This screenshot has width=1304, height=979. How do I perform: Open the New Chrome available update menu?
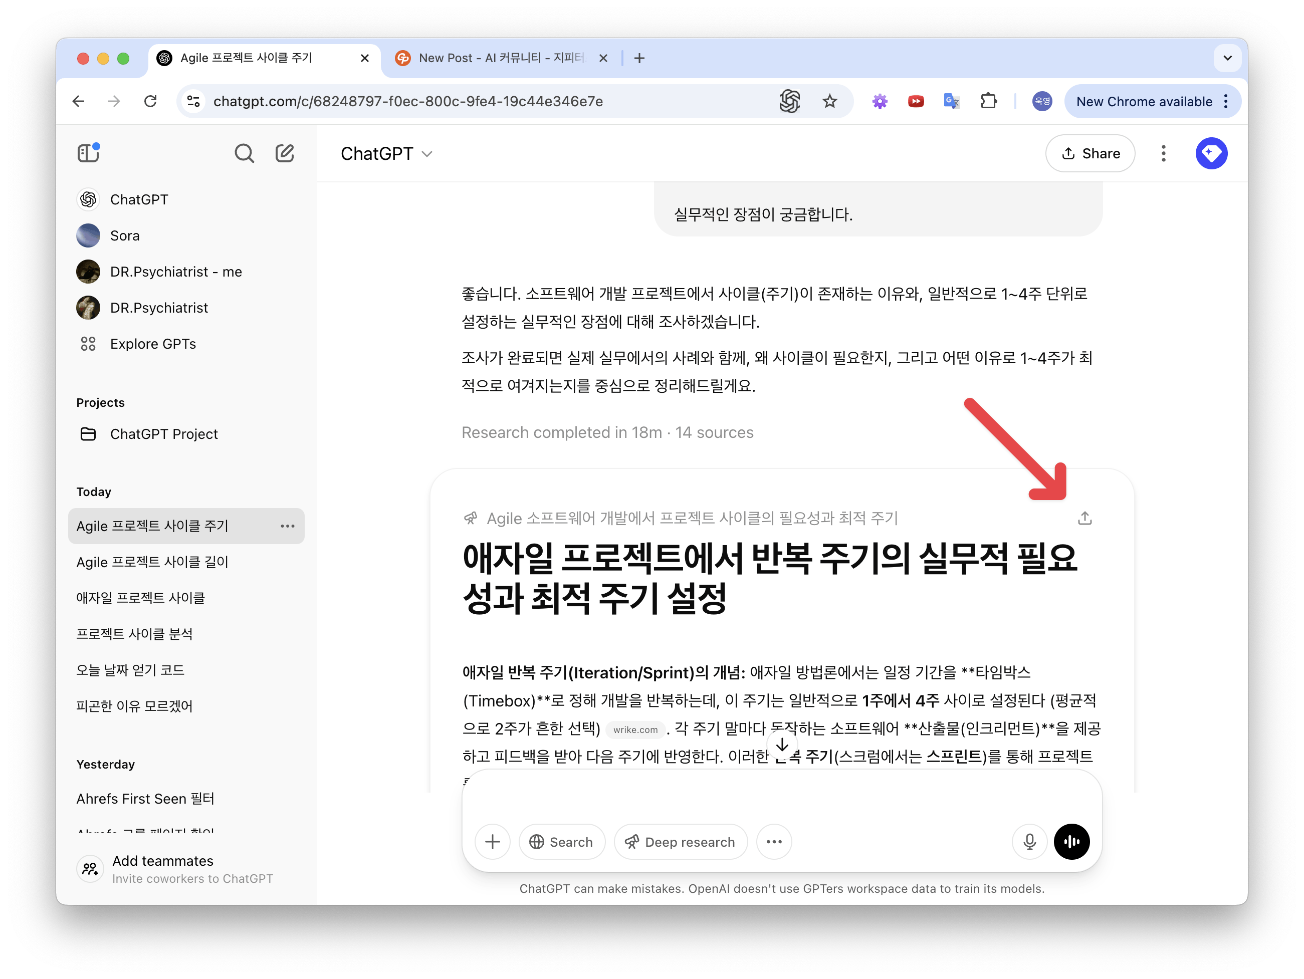pos(1152,101)
